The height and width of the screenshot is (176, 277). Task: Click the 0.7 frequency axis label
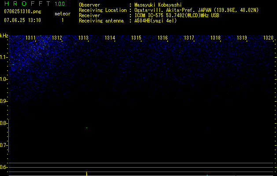coord(3,145)
